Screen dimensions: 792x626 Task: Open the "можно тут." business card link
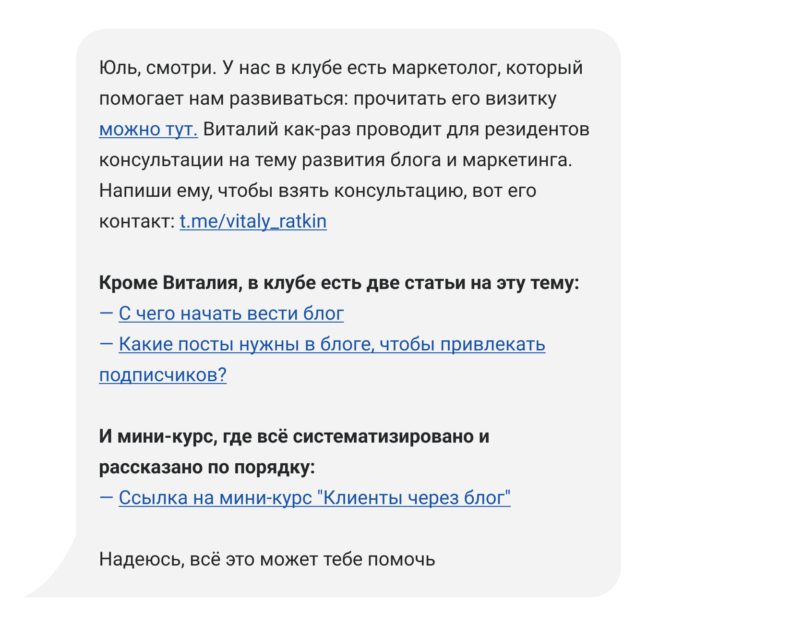pyautogui.click(x=148, y=130)
